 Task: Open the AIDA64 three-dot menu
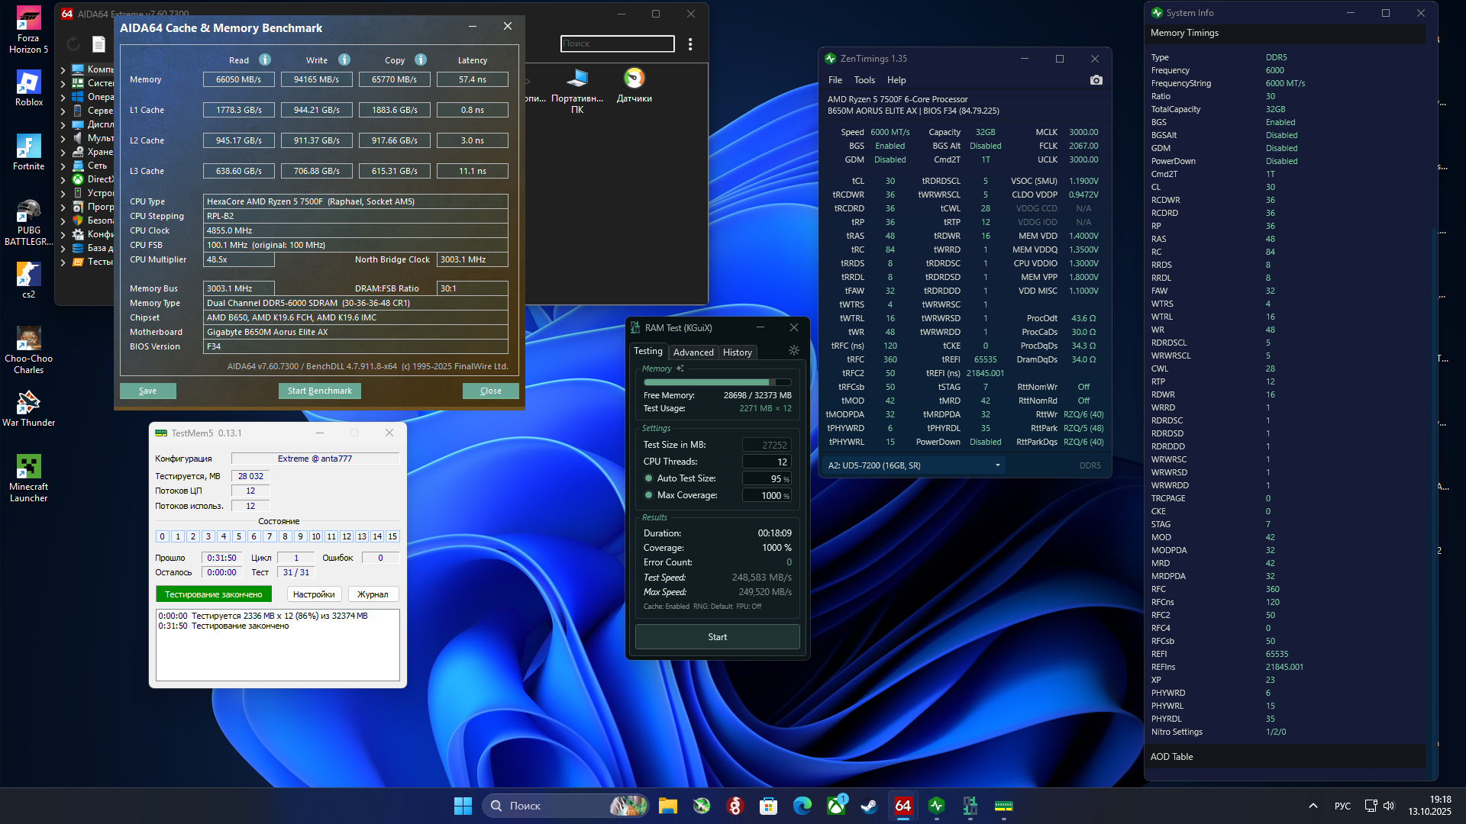tap(690, 44)
